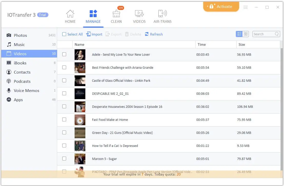Viewport: 284px width, 186px height.
Task: Open Voice Memos in the sidebar
Action: tap(29, 90)
